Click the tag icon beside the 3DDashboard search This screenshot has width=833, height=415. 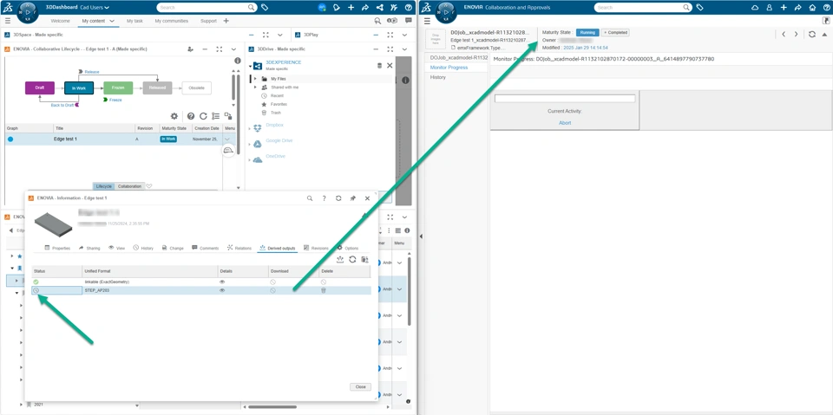(266, 8)
